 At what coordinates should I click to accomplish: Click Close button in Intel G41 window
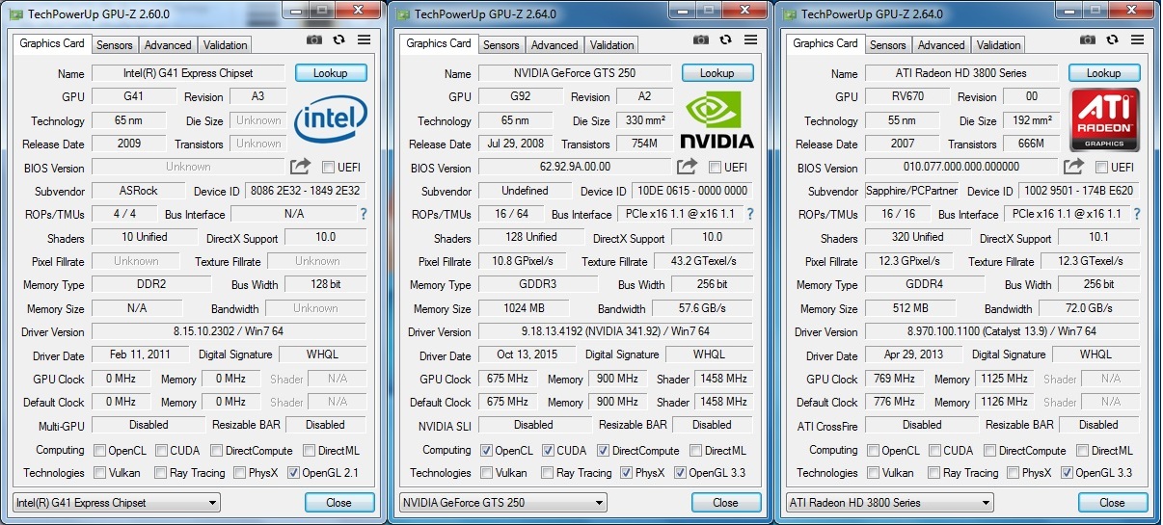pyautogui.click(x=339, y=503)
